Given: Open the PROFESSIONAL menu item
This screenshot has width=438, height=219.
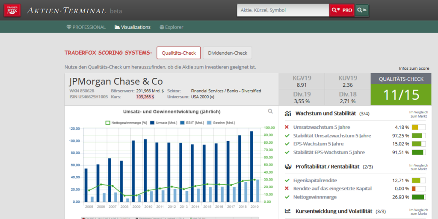Looking at the screenshot, I should 86,27.
